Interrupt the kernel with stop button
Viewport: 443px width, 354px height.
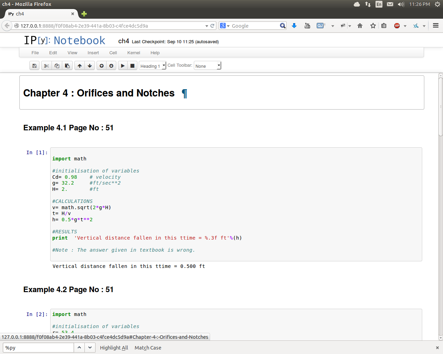point(132,66)
